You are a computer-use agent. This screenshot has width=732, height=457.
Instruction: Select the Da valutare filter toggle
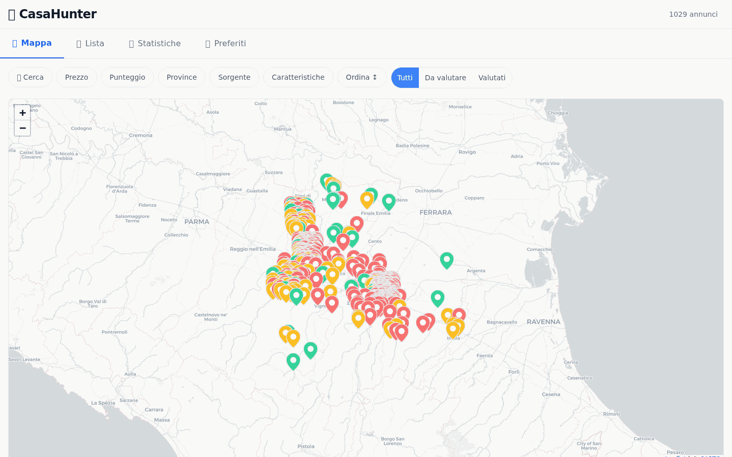445,78
